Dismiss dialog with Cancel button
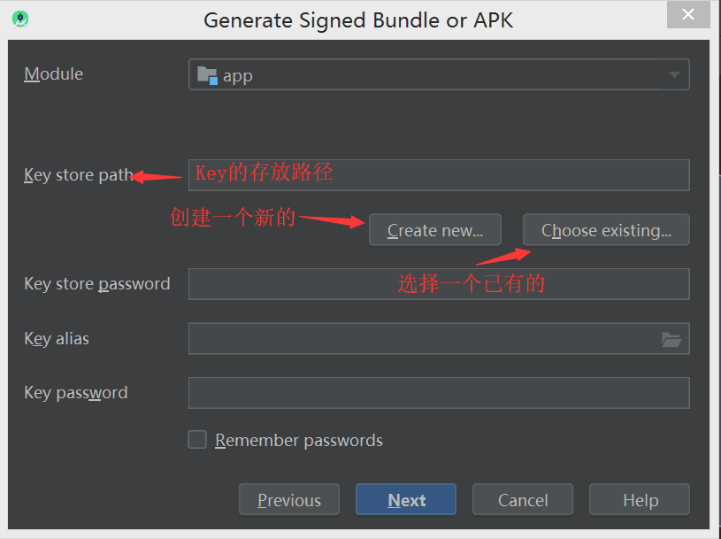The height and width of the screenshot is (539, 721). pos(523,499)
